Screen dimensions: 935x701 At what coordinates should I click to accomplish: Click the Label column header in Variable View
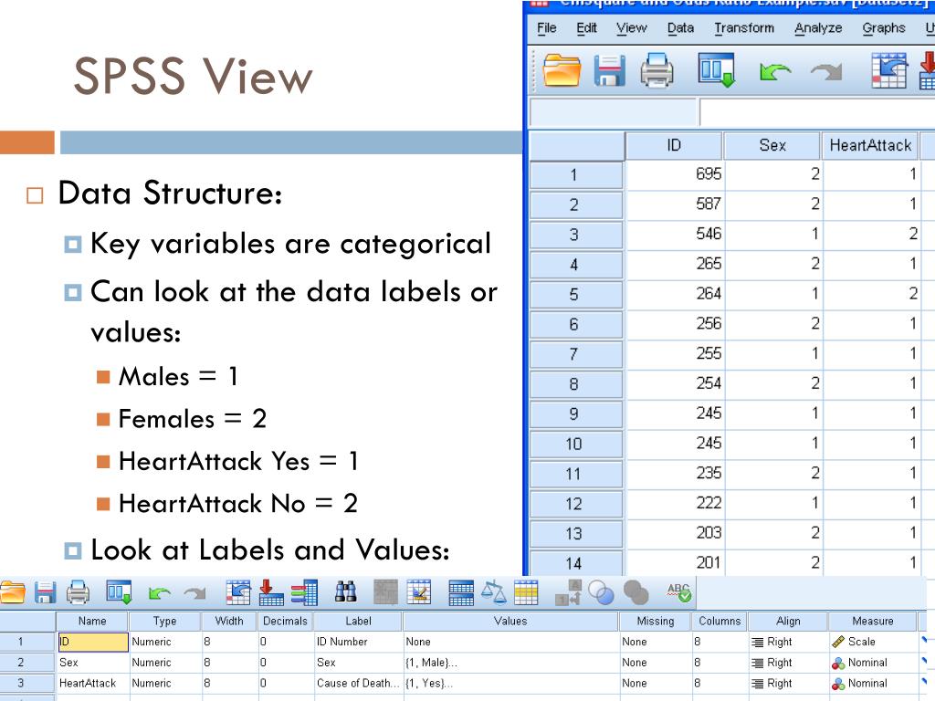pos(358,621)
